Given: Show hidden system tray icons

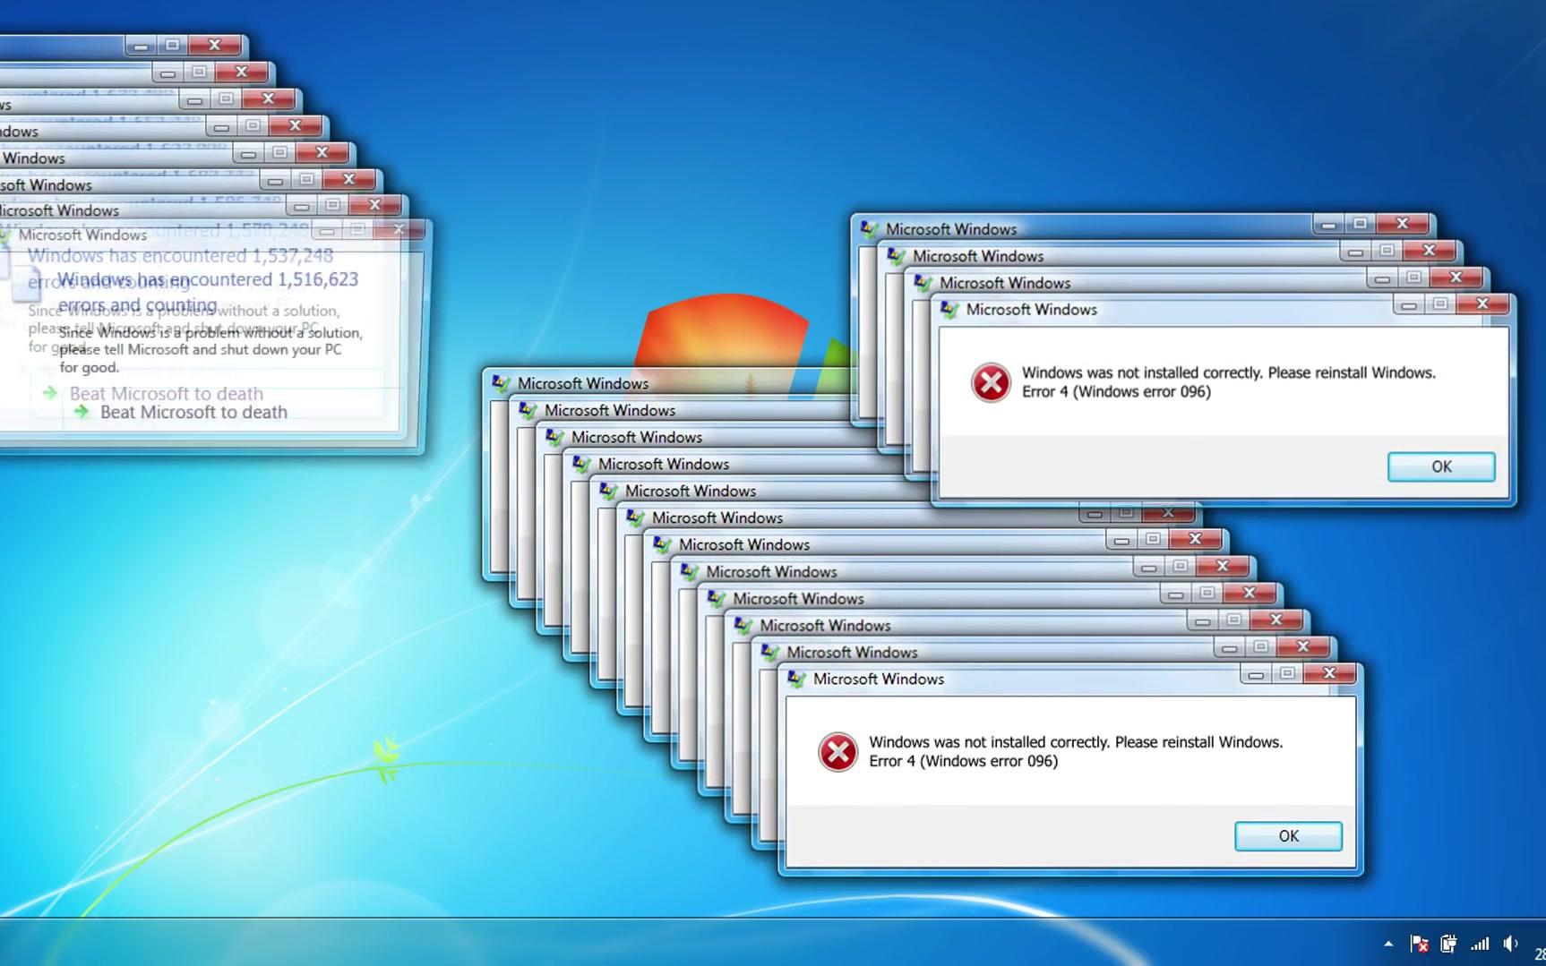Looking at the screenshot, I should click(x=1388, y=943).
